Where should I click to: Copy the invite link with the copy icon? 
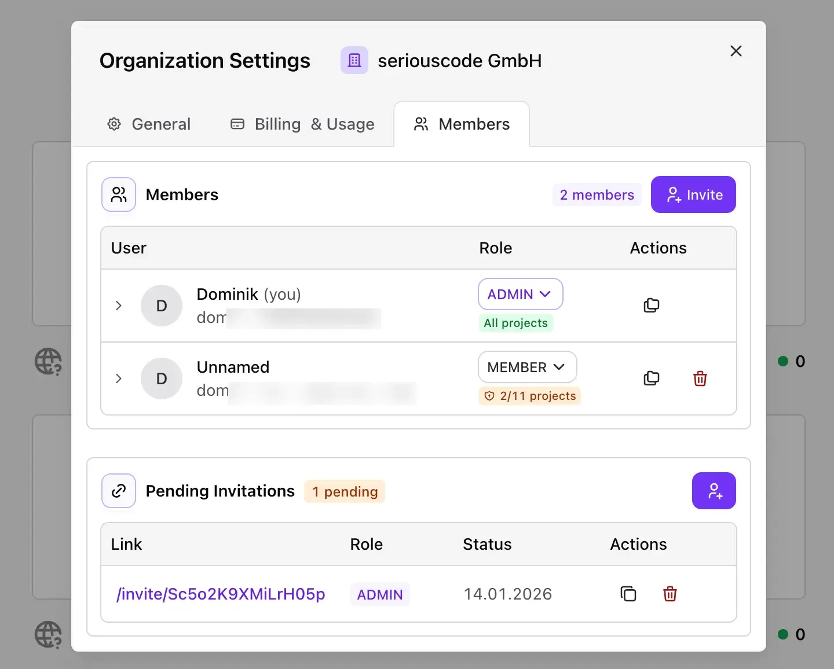628,594
